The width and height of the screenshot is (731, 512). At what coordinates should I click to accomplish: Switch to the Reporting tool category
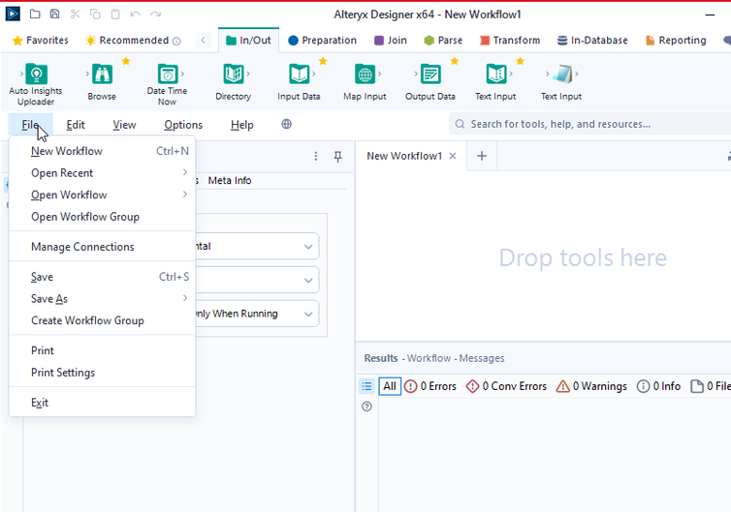tap(676, 41)
